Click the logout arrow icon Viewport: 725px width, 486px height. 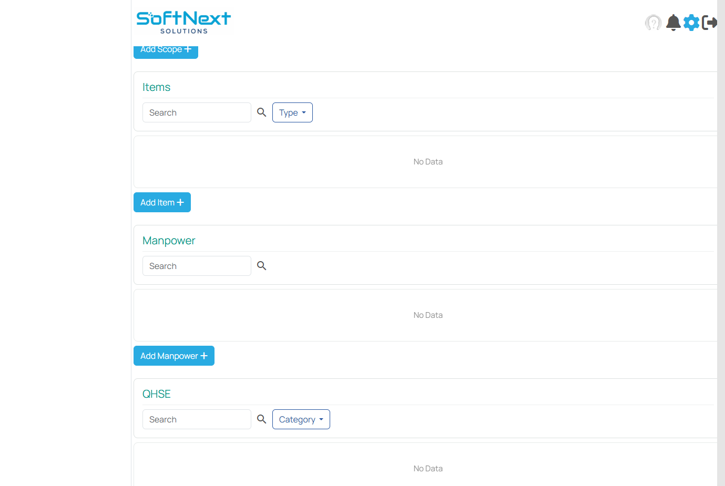point(709,23)
